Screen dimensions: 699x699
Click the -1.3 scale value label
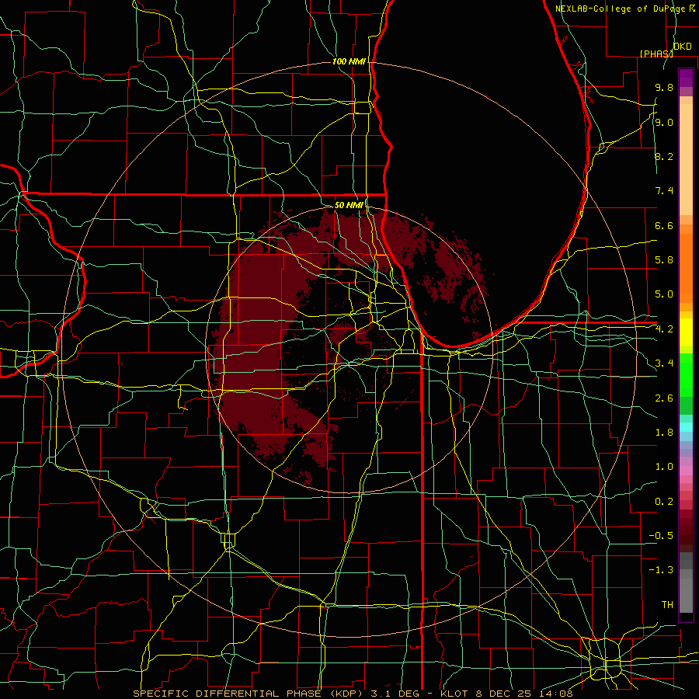(x=661, y=570)
